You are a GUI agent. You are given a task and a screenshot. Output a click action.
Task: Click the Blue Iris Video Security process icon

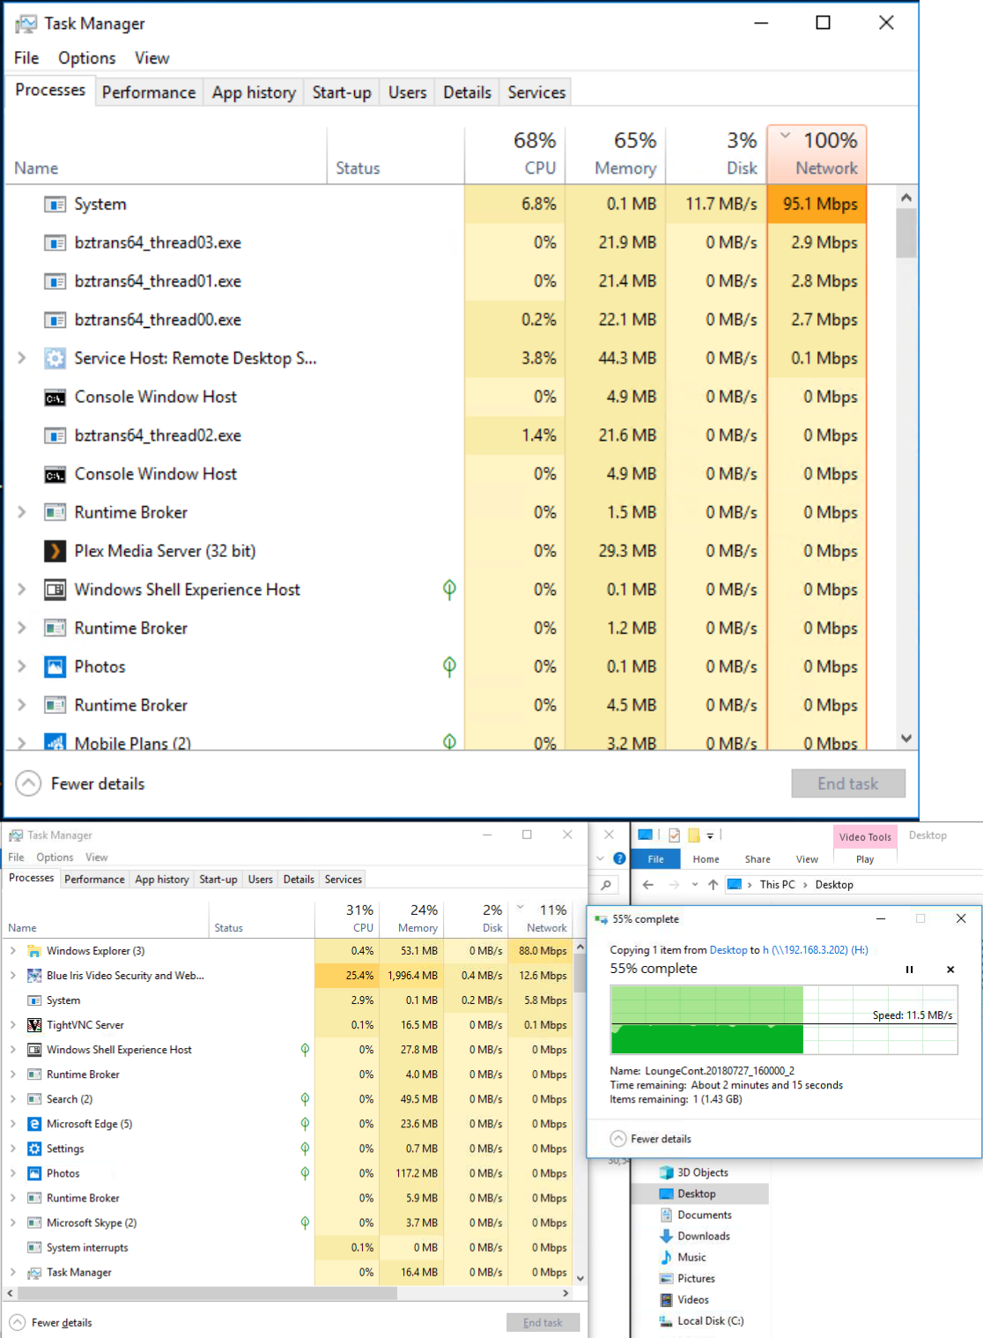pyautogui.click(x=34, y=976)
